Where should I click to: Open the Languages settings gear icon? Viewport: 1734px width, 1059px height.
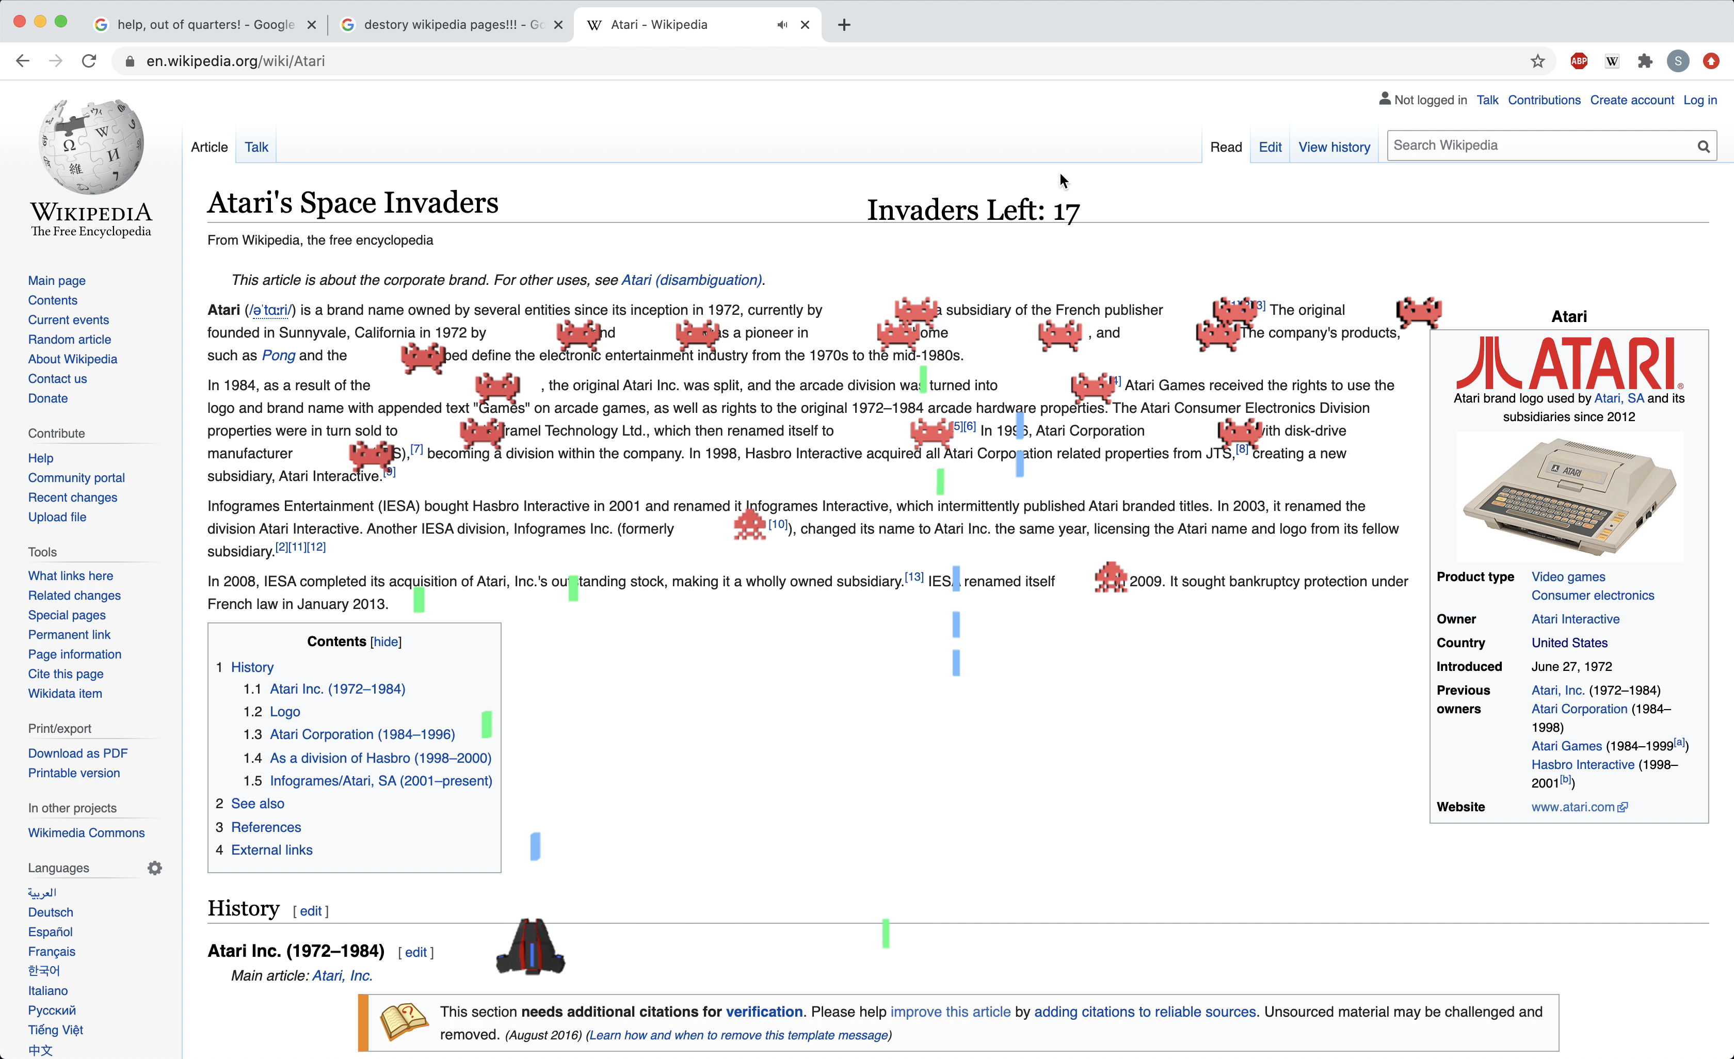coord(155,868)
